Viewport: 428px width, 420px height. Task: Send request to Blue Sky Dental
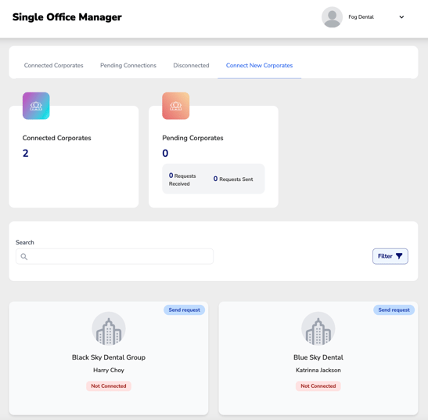click(x=394, y=310)
